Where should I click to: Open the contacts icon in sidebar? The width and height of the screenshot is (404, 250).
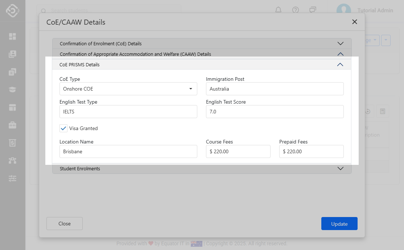pyautogui.click(x=13, y=54)
